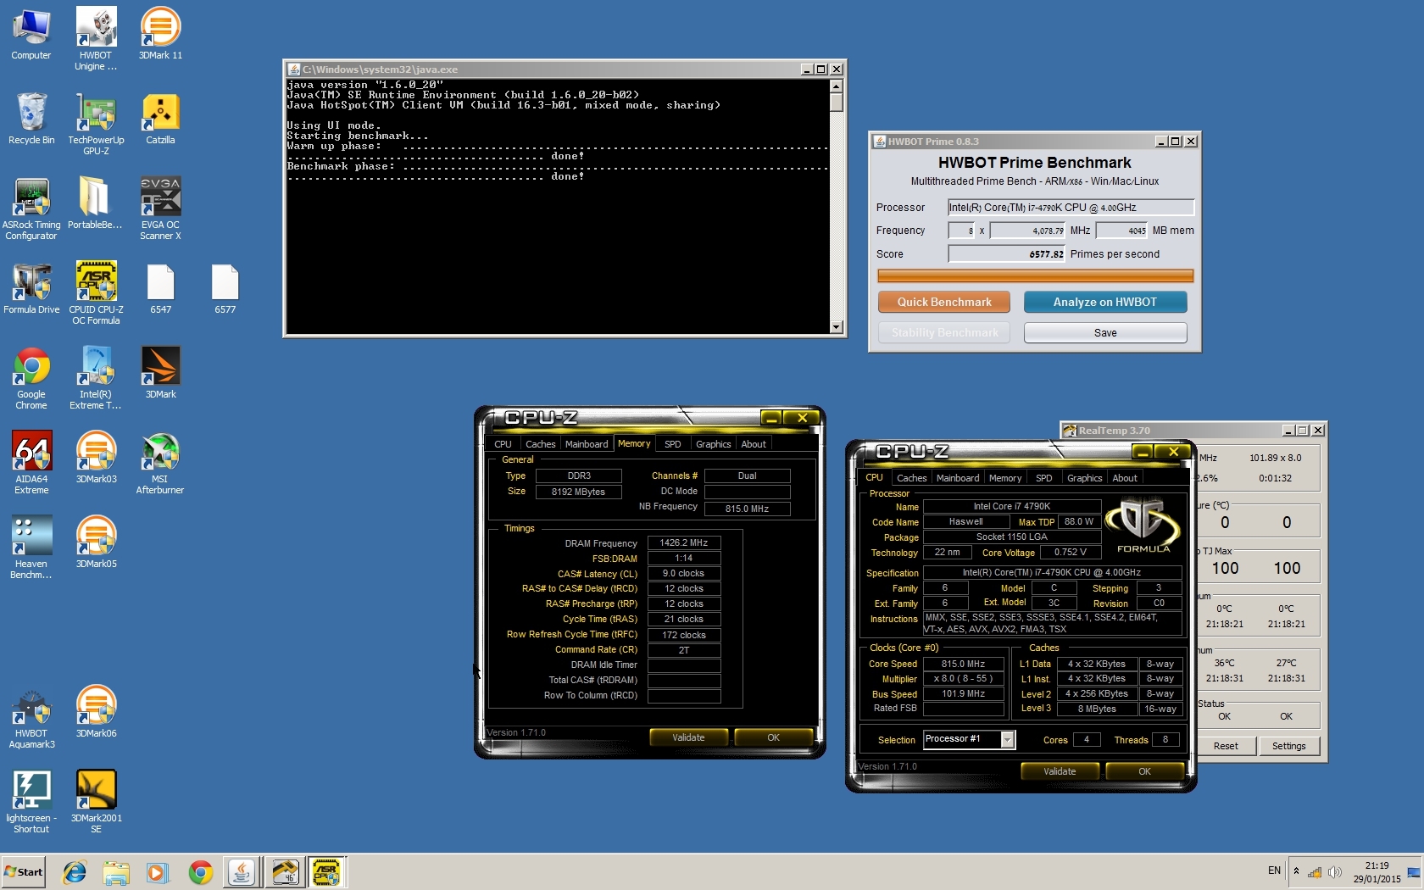Open HWBOT Unigine desktop shortcut
The width and height of the screenshot is (1424, 890).
[x=96, y=40]
